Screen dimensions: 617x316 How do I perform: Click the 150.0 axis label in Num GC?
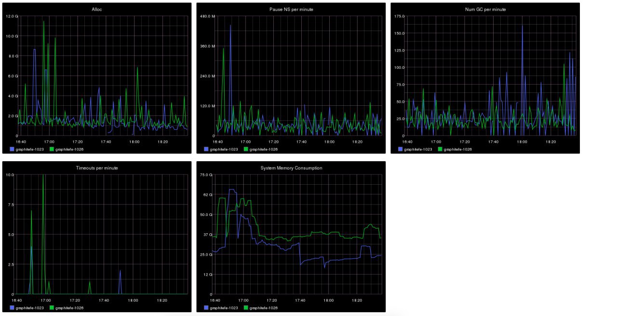pos(399,33)
